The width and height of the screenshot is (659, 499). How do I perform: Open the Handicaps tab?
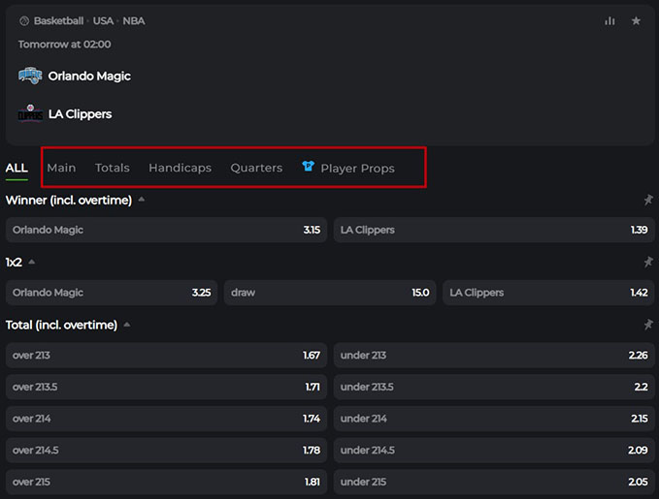(180, 168)
